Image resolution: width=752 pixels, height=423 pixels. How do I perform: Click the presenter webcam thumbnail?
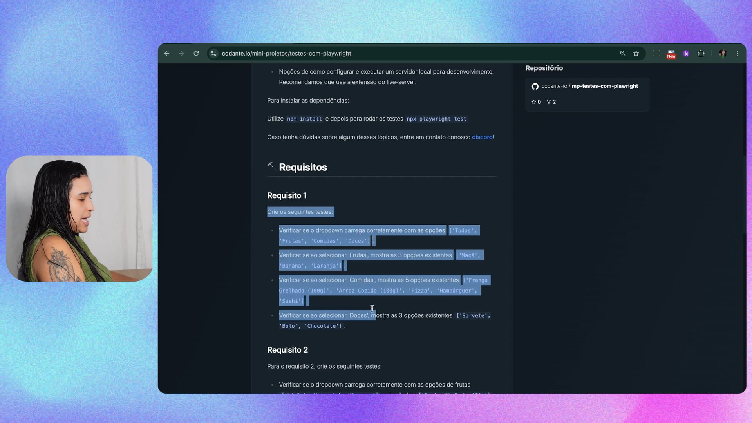80,219
